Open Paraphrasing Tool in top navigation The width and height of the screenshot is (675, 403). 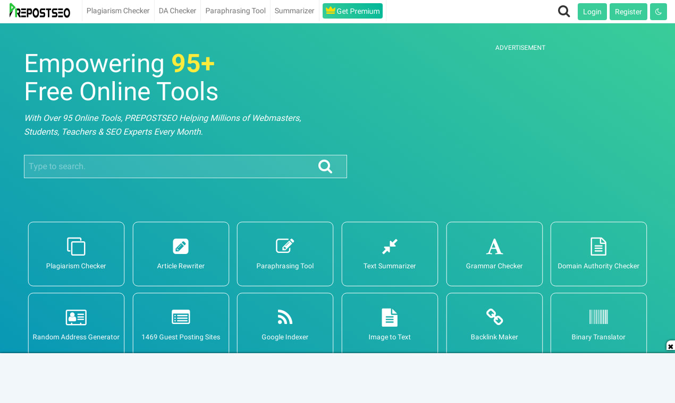(235, 11)
